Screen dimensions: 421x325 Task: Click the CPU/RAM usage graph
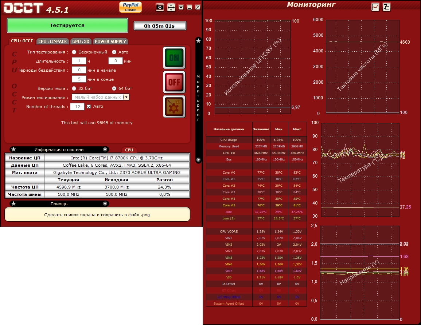click(x=253, y=67)
